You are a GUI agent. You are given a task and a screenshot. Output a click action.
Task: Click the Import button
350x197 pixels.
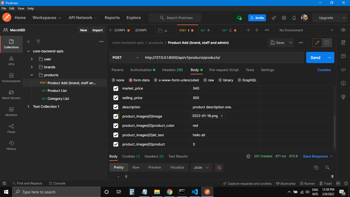(98, 30)
